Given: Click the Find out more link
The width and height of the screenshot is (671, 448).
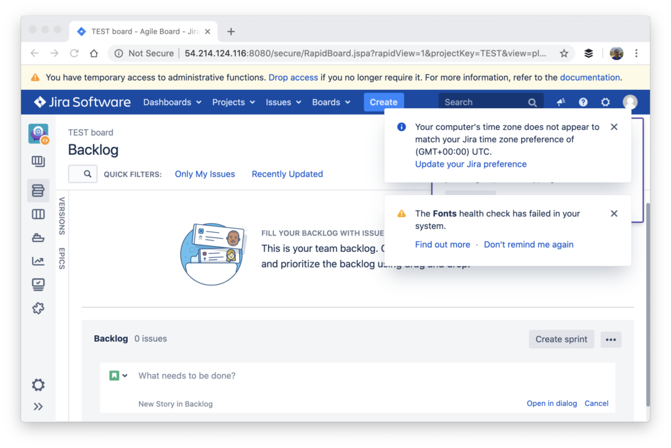Looking at the screenshot, I should click(x=442, y=245).
